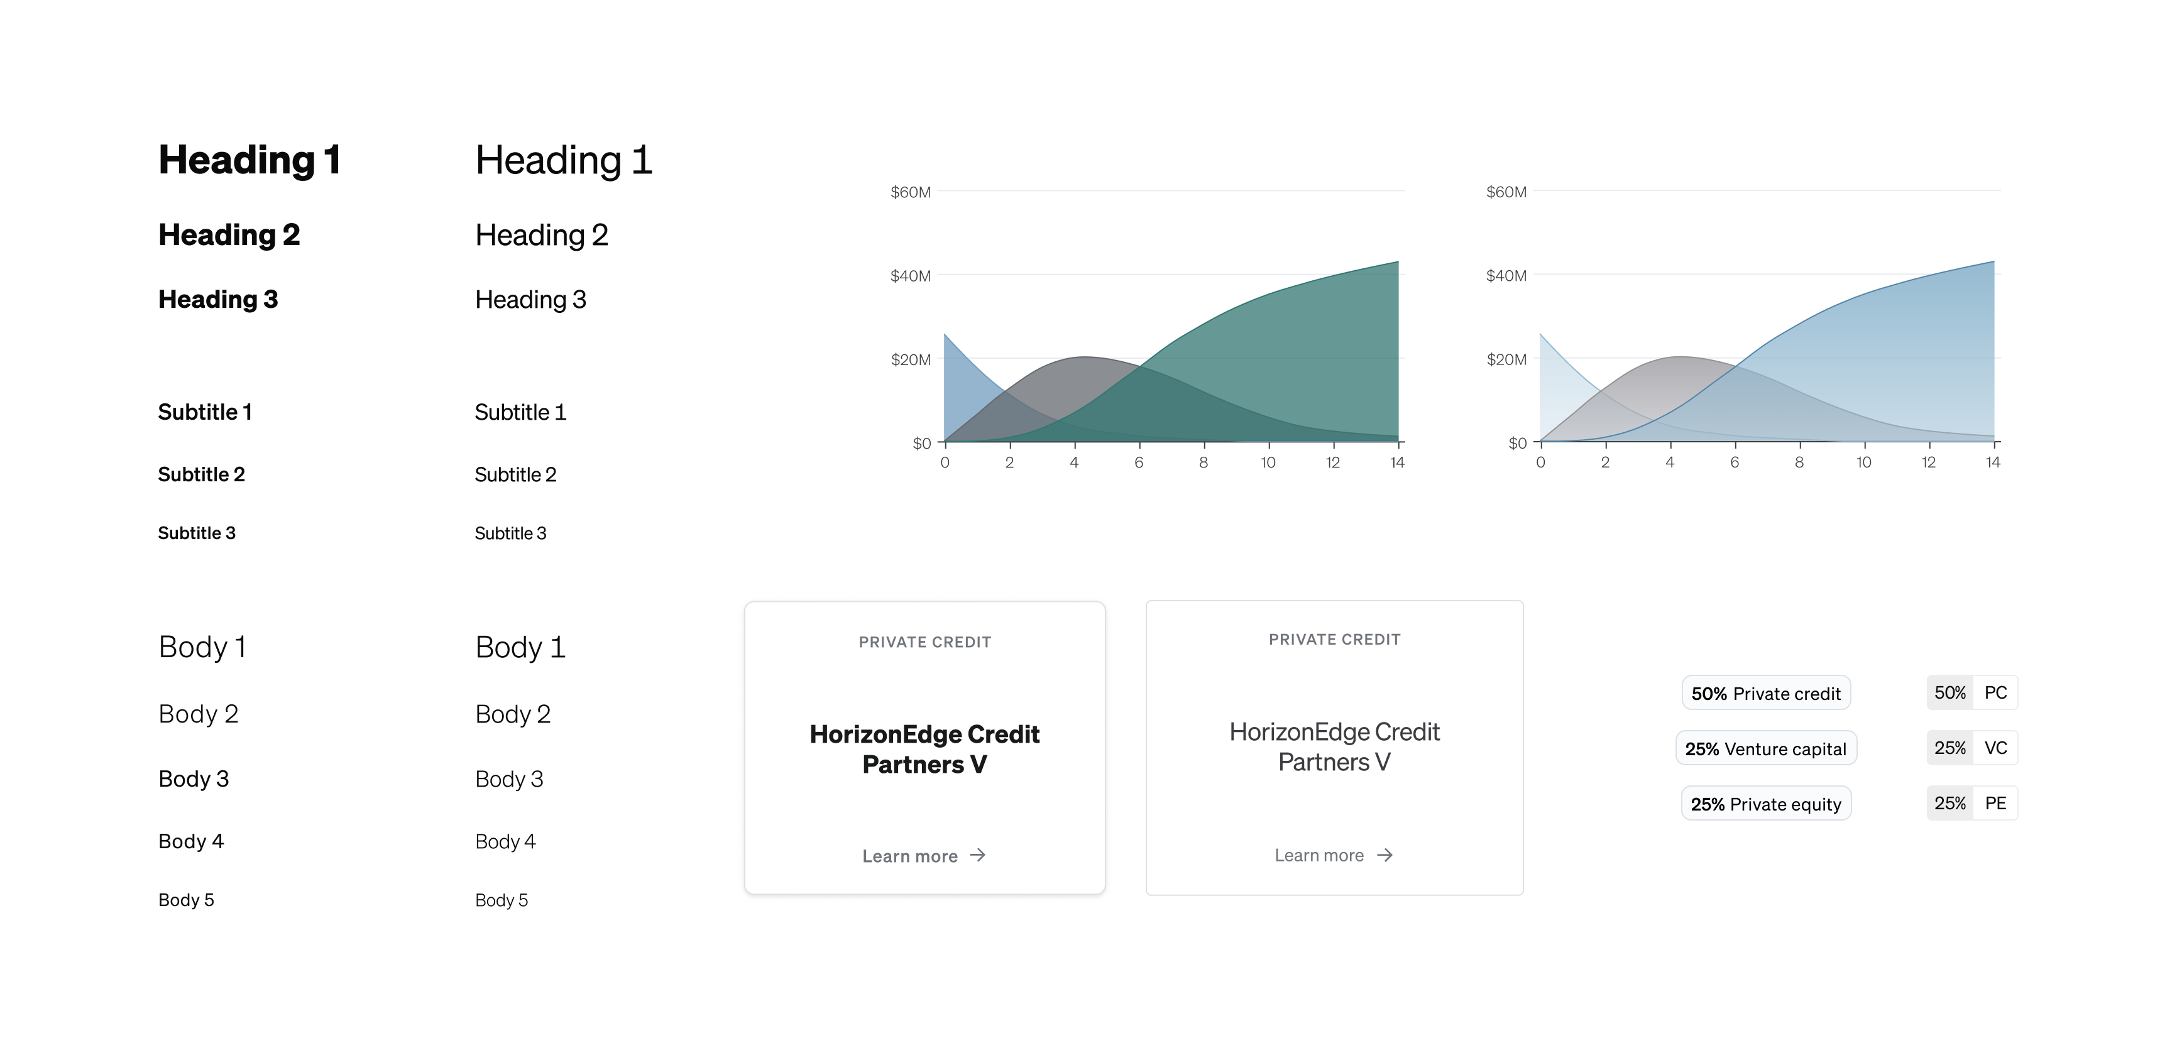Screen dimensions: 2177x1043
Task: Click the bold Subtitle 1 text
Action: coord(204,412)
